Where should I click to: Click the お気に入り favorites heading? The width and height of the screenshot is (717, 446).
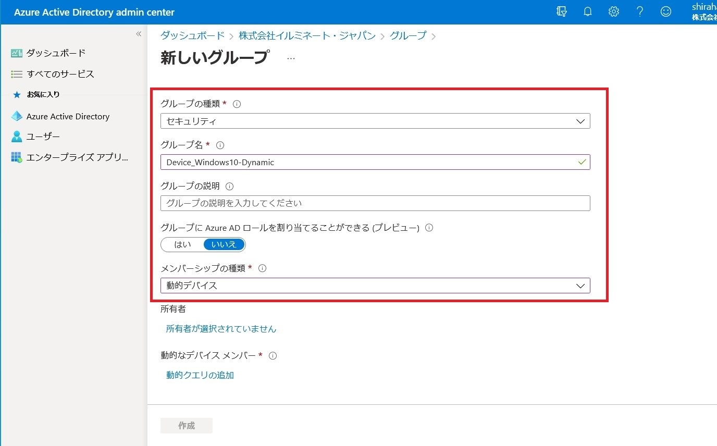pos(43,94)
